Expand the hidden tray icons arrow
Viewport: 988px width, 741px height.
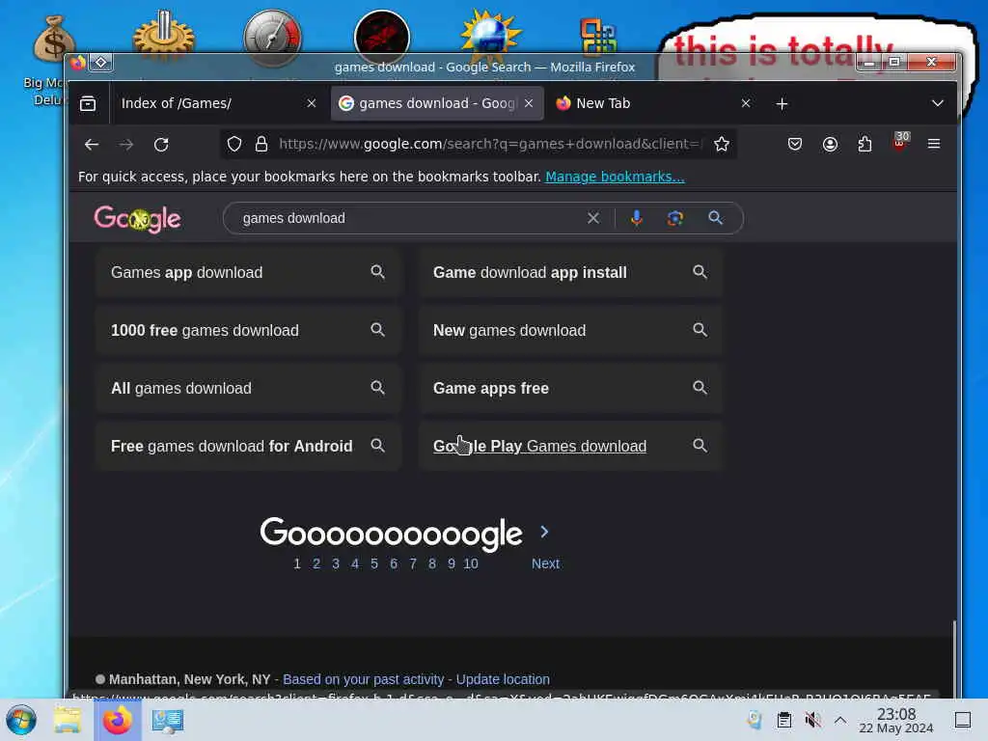tap(840, 720)
